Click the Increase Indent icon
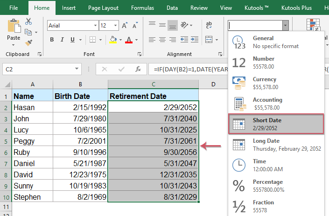329x216 pixels. click(x=195, y=40)
